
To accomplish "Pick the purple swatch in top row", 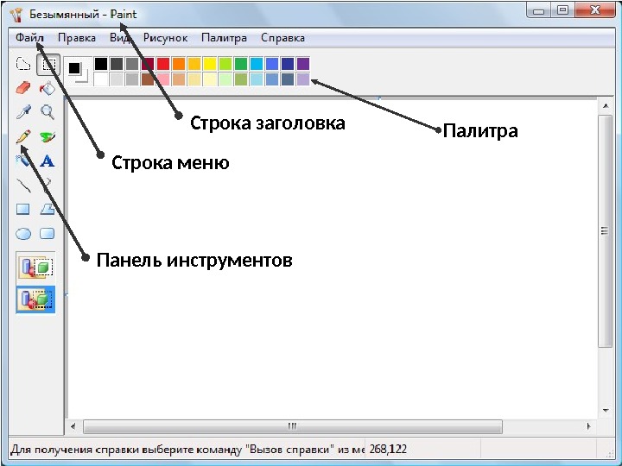I will coord(303,64).
